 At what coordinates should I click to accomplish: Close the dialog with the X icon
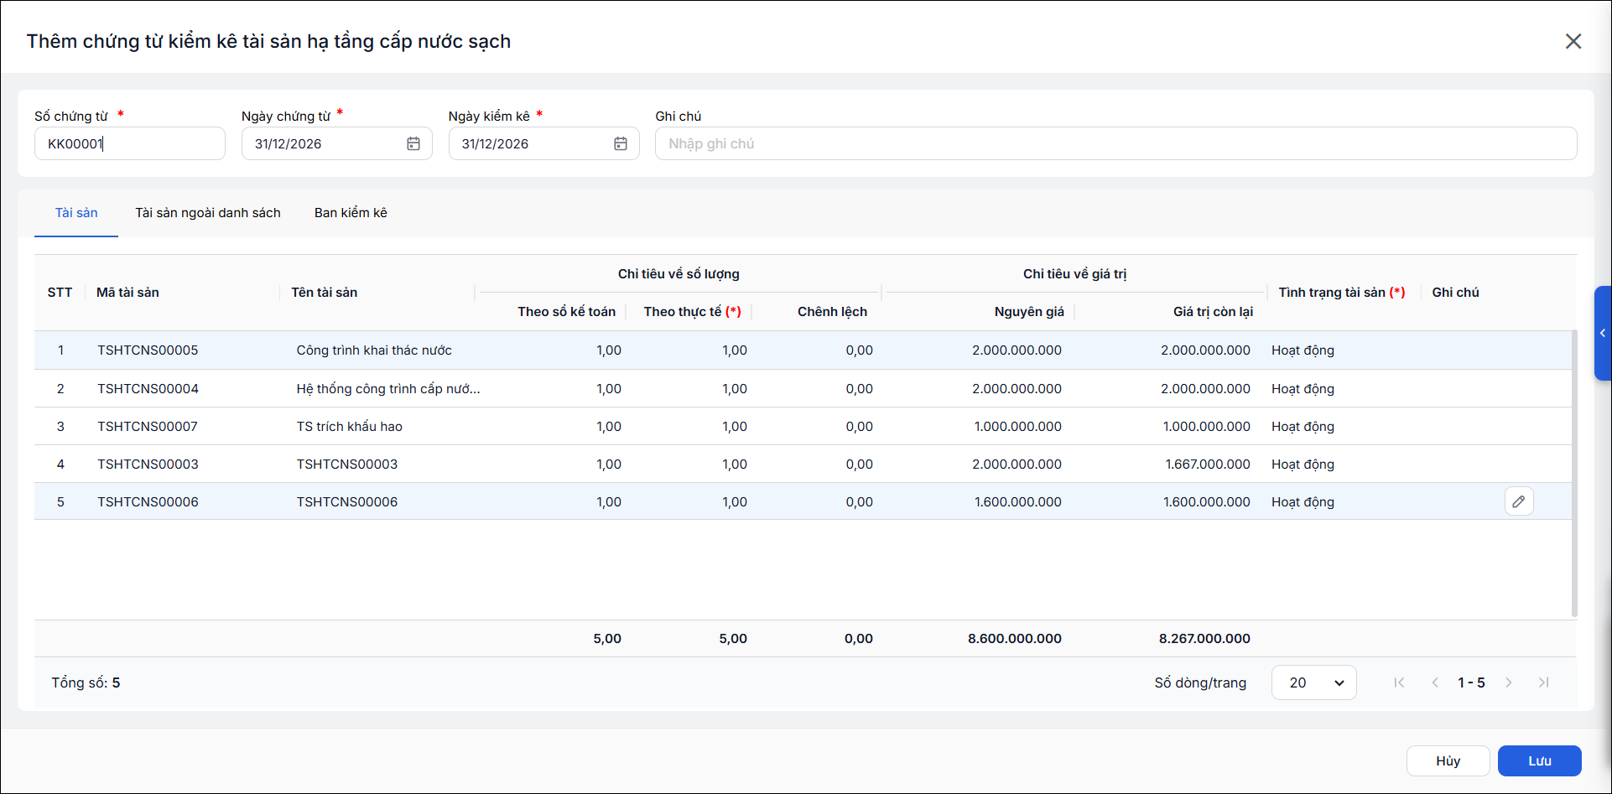pos(1573,41)
